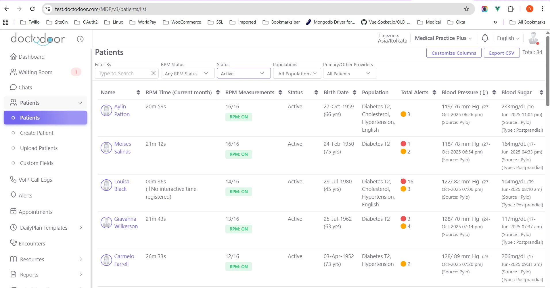
Task: Sort by RPM Measurements column arrows
Action: click(x=280, y=92)
